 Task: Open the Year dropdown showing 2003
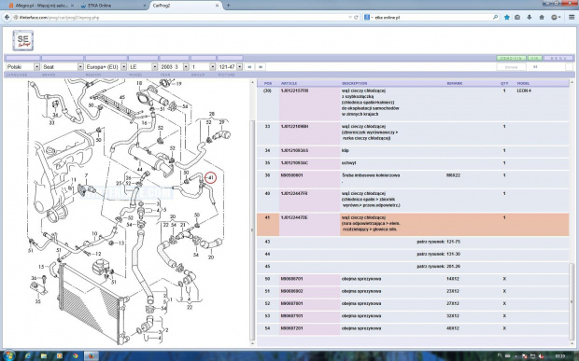click(175, 67)
